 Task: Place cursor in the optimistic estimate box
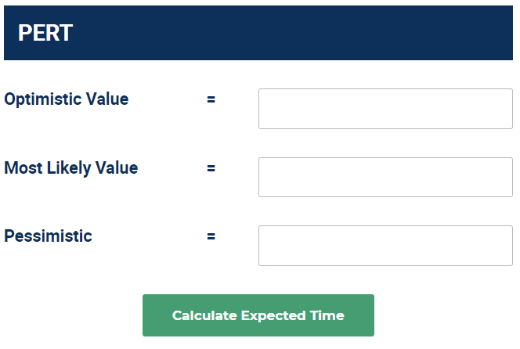click(385, 109)
